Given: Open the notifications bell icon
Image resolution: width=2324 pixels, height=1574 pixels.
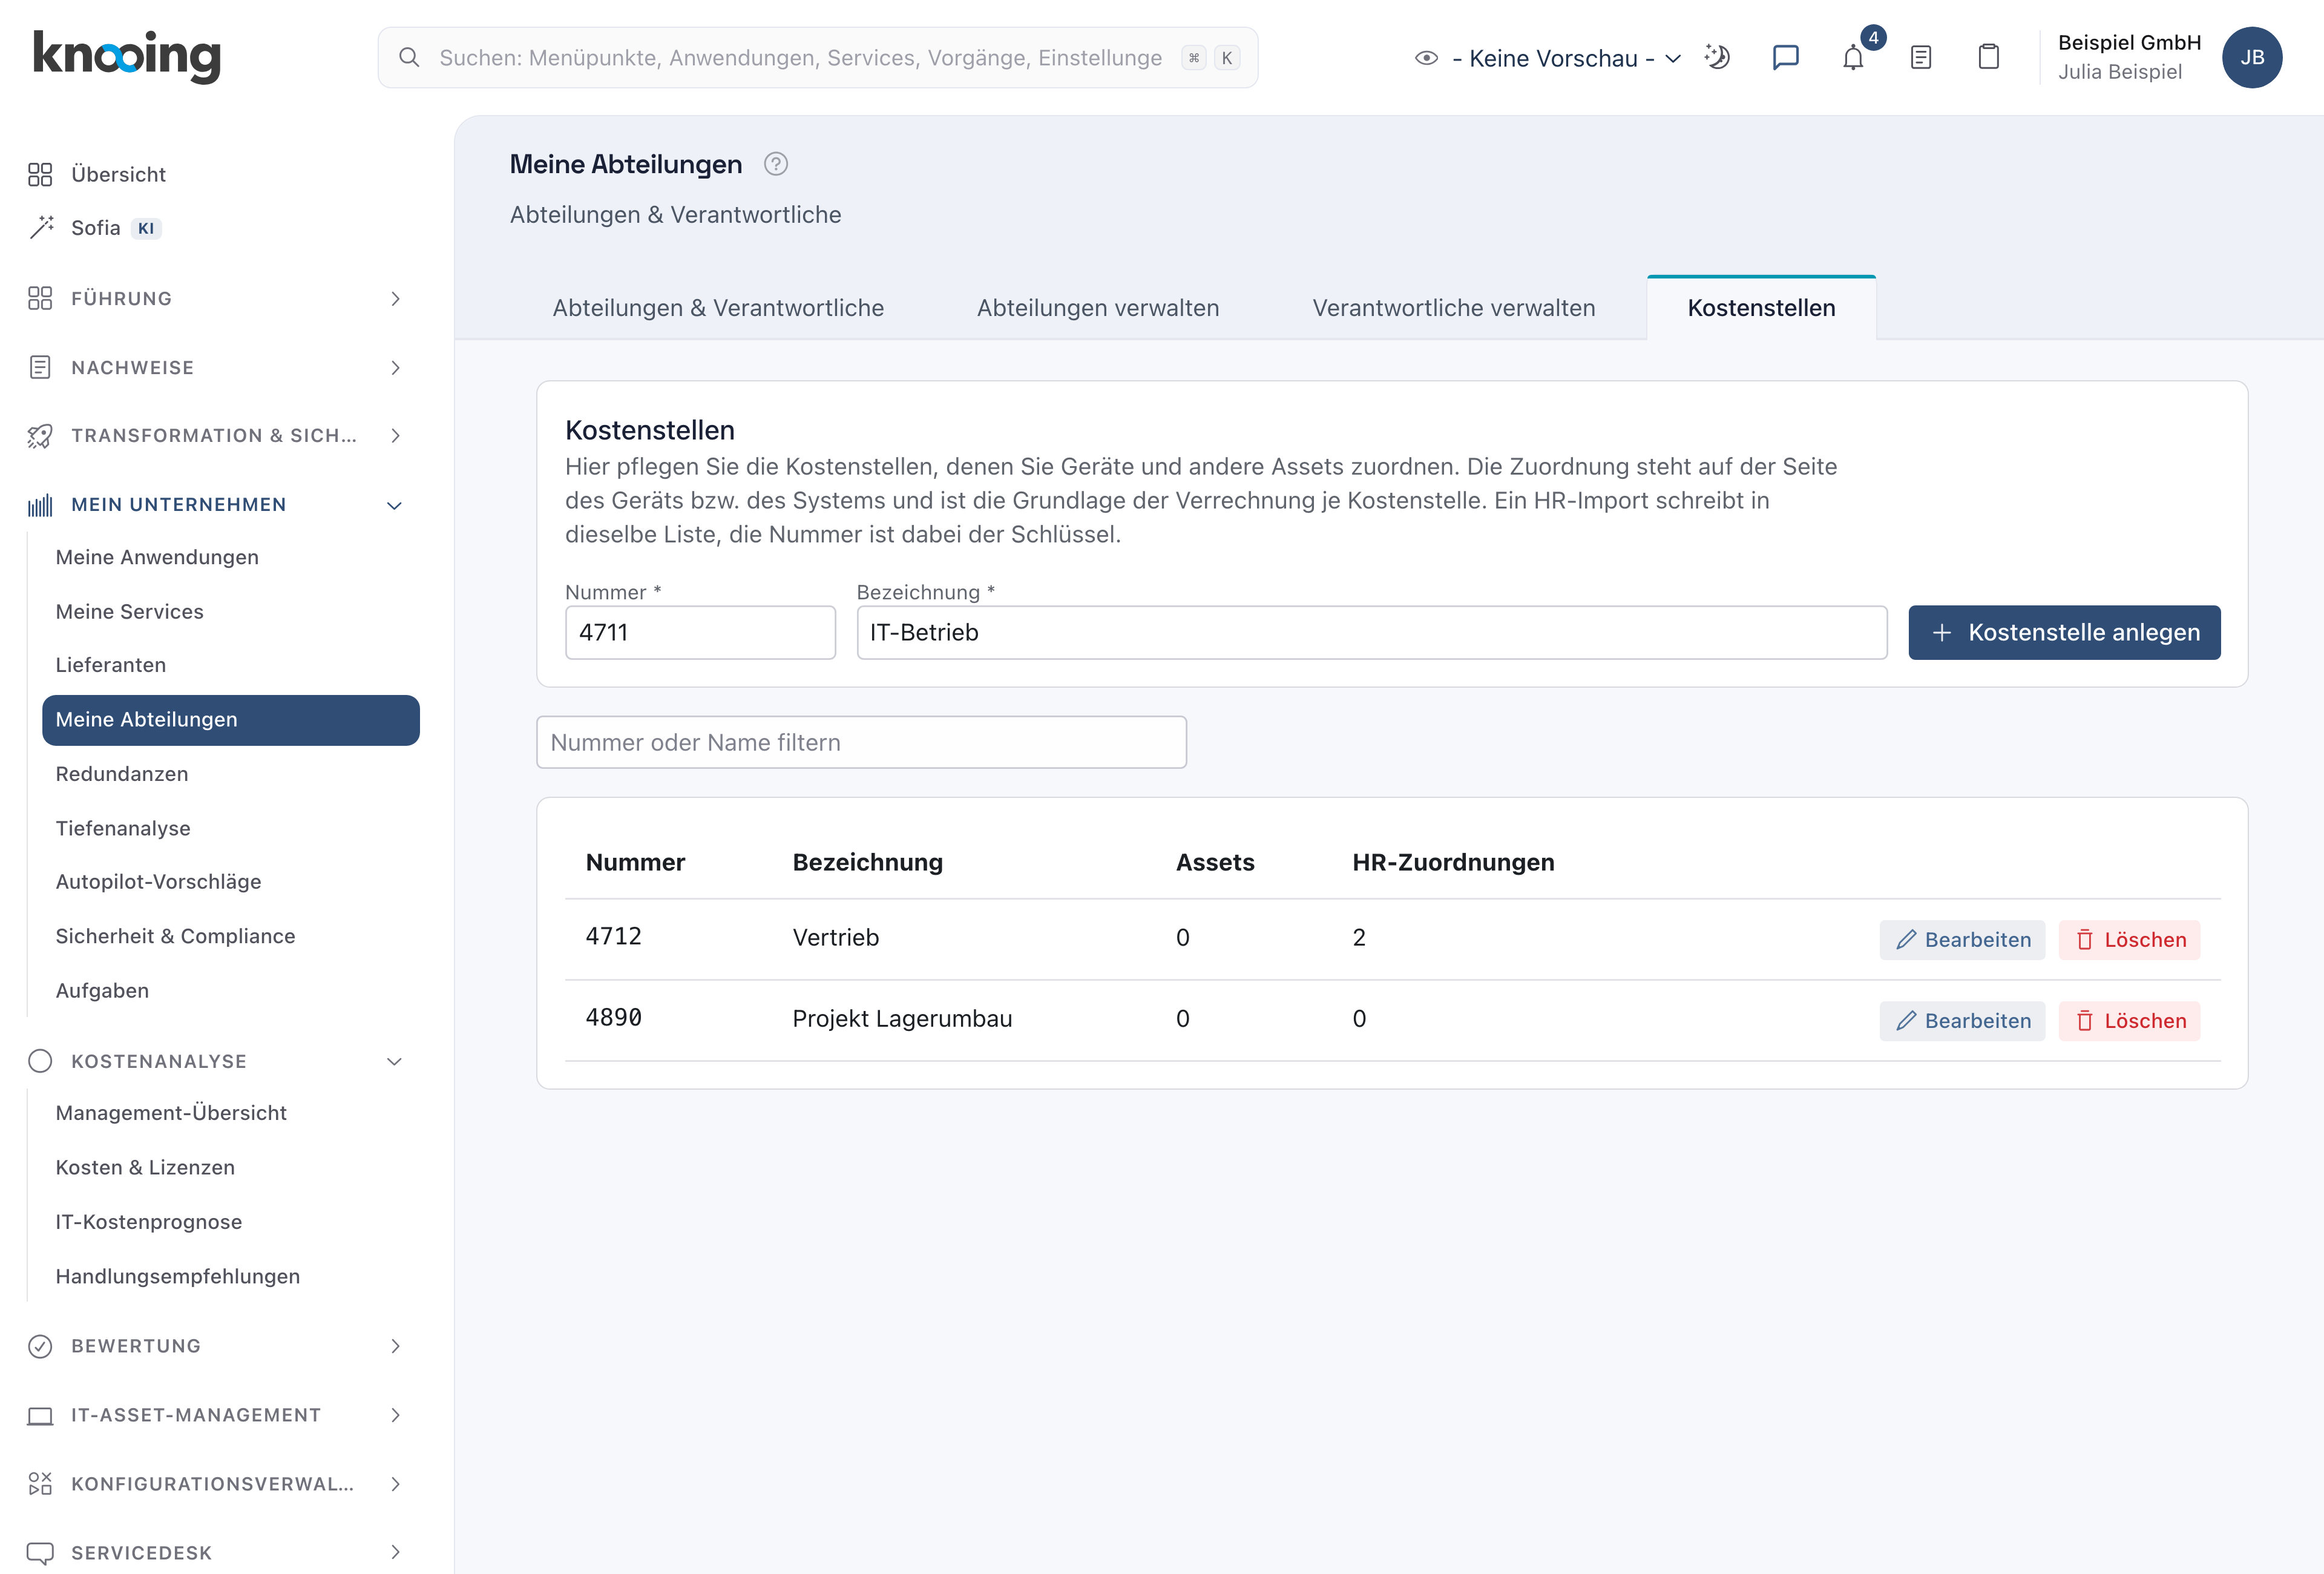Looking at the screenshot, I should click(x=1853, y=58).
